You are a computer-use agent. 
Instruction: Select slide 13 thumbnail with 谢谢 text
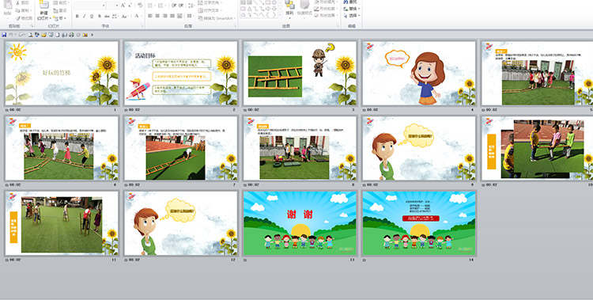click(300, 223)
